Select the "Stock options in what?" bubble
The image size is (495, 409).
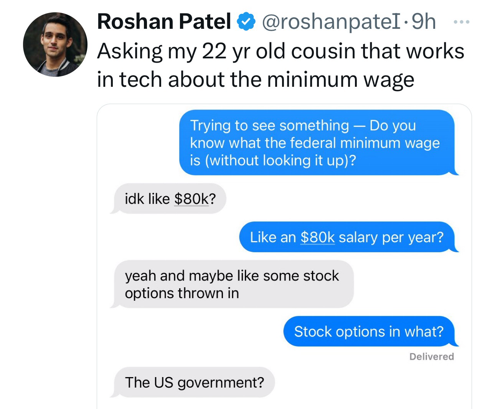(x=368, y=331)
